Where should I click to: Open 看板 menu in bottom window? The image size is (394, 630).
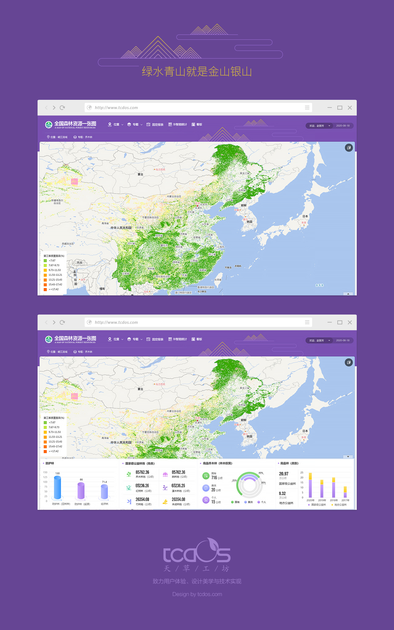pyautogui.click(x=197, y=339)
